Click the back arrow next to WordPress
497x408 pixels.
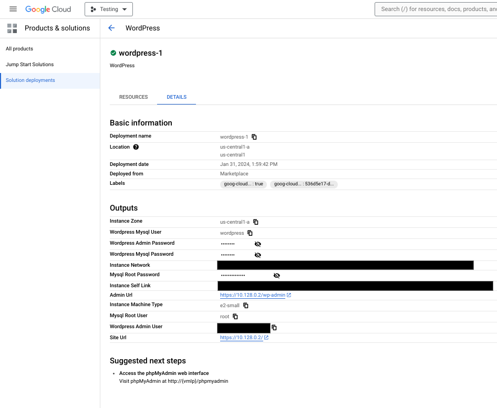(111, 28)
